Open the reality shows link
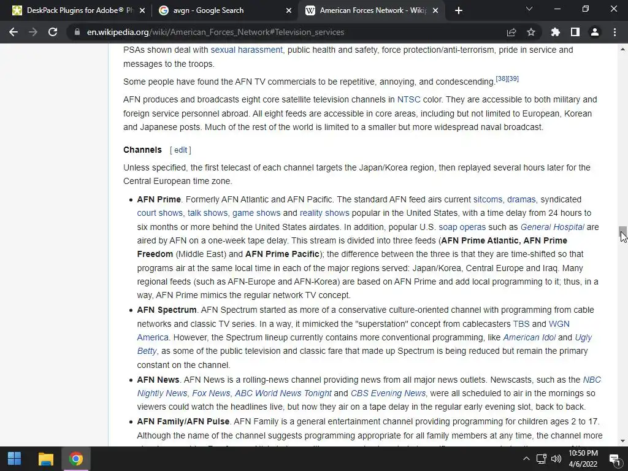 point(324,213)
